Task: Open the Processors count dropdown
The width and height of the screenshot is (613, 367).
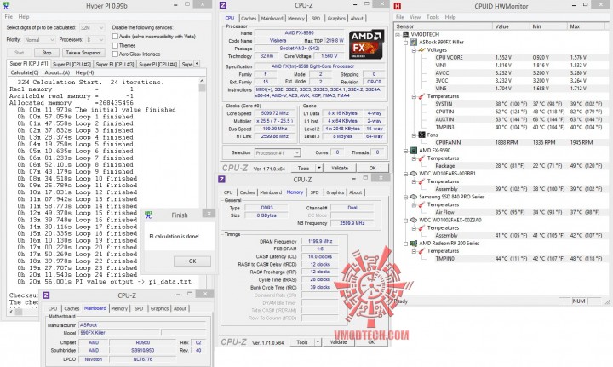Action: 101,40
